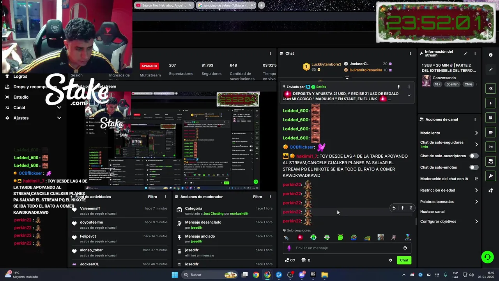Image resolution: width=499 pixels, height=281 pixels.
Task: Open Moderación del chat con IA external link
Action: coord(476,179)
